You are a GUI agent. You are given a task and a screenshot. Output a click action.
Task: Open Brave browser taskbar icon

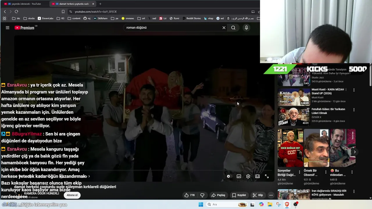pos(287,204)
